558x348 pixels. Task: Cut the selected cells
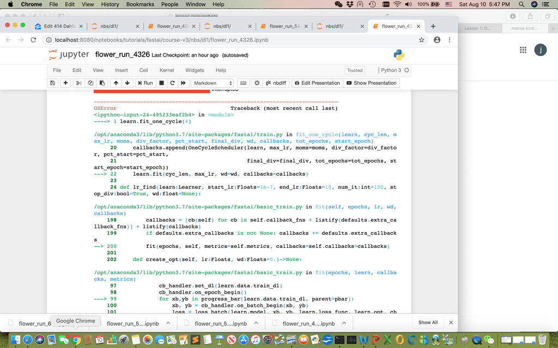78,83
